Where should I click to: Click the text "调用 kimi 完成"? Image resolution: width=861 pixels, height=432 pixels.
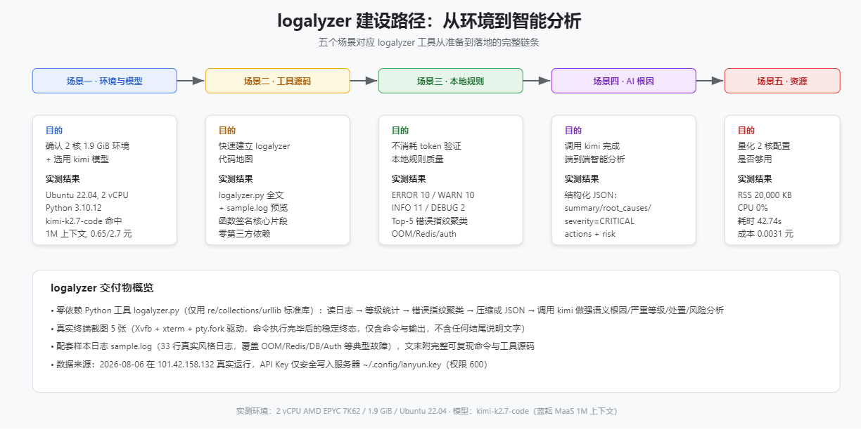pos(592,146)
